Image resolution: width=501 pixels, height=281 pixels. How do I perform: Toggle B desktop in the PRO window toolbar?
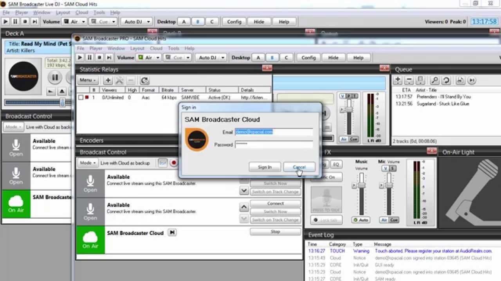272,57
